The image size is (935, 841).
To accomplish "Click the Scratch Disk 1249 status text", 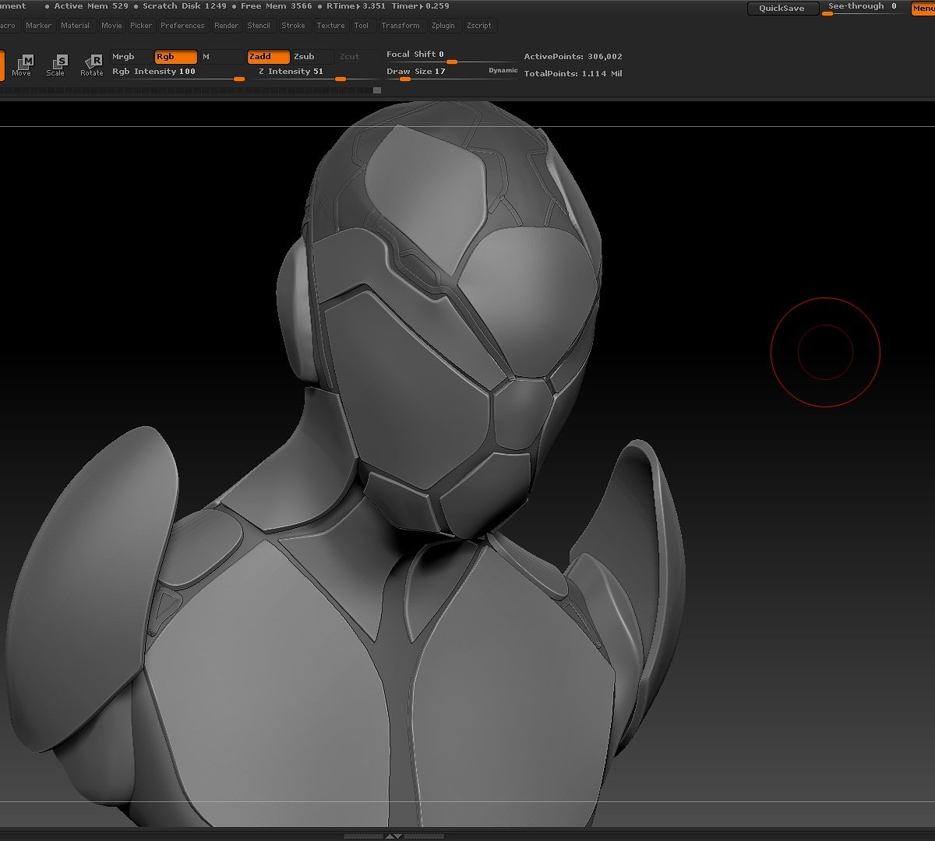I will click(x=185, y=6).
